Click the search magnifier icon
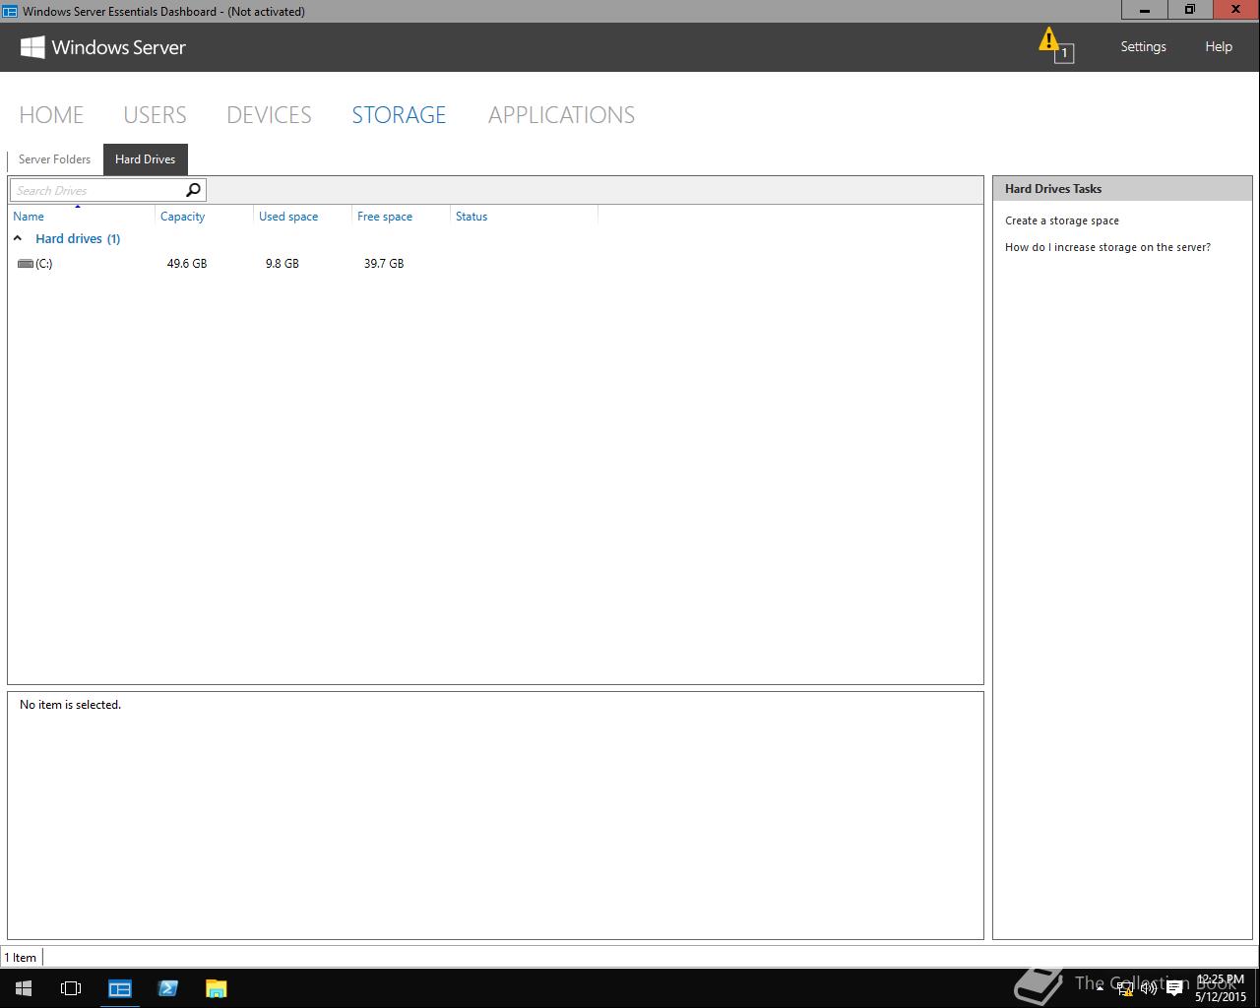The width and height of the screenshot is (1260, 1008). tap(193, 190)
